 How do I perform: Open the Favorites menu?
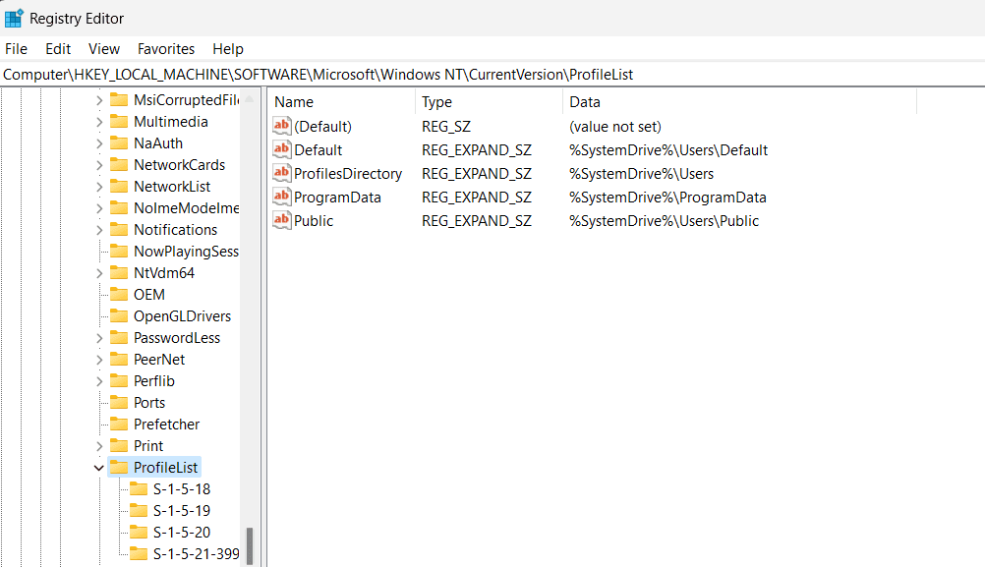pyautogui.click(x=165, y=48)
